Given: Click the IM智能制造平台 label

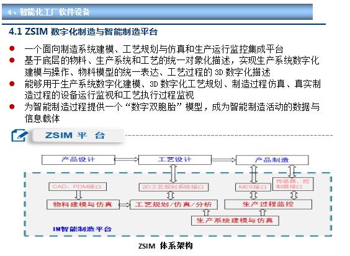Looking at the screenshot, I should point(82,229).
